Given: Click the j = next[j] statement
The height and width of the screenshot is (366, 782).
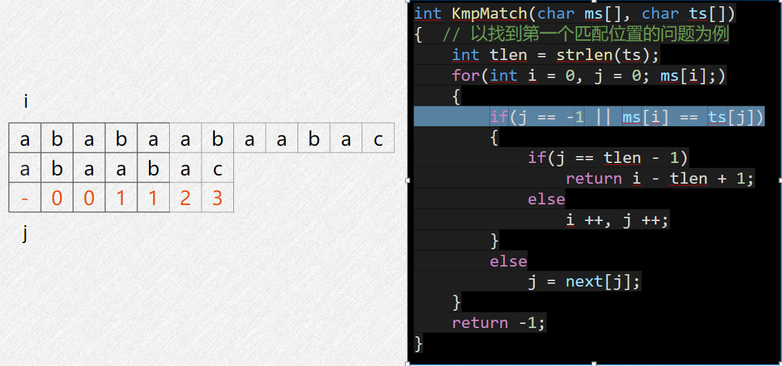Looking at the screenshot, I should coord(584,282).
